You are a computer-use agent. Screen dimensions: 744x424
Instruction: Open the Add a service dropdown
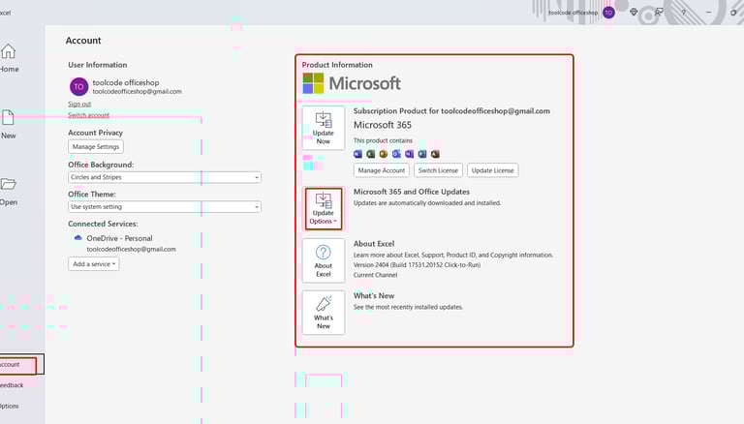pos(93,264)
